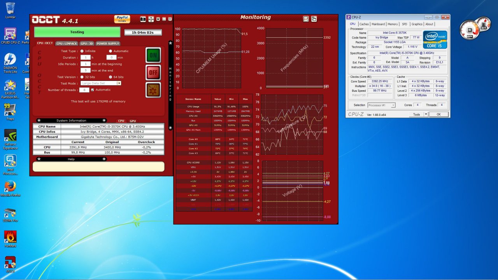Switch to CPU : LINPACK tab

pos(67,44)
